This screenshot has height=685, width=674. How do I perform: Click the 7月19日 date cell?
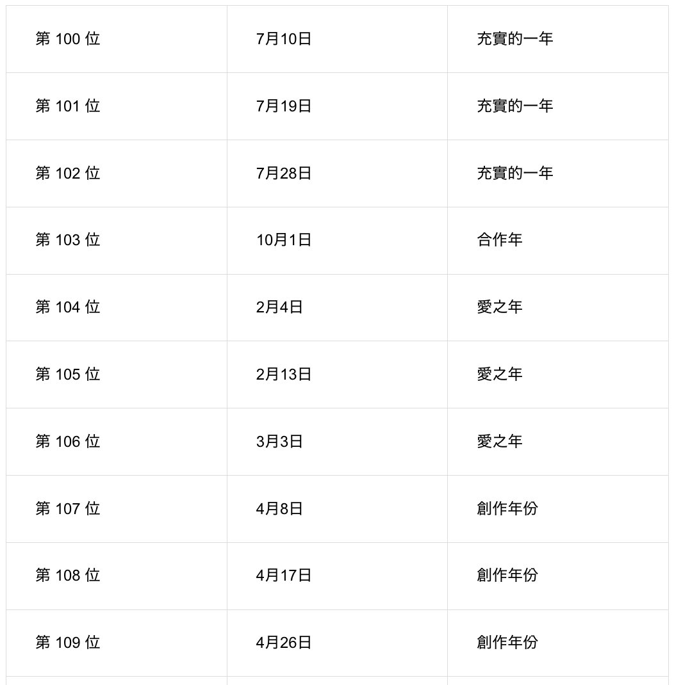[284, 106]
